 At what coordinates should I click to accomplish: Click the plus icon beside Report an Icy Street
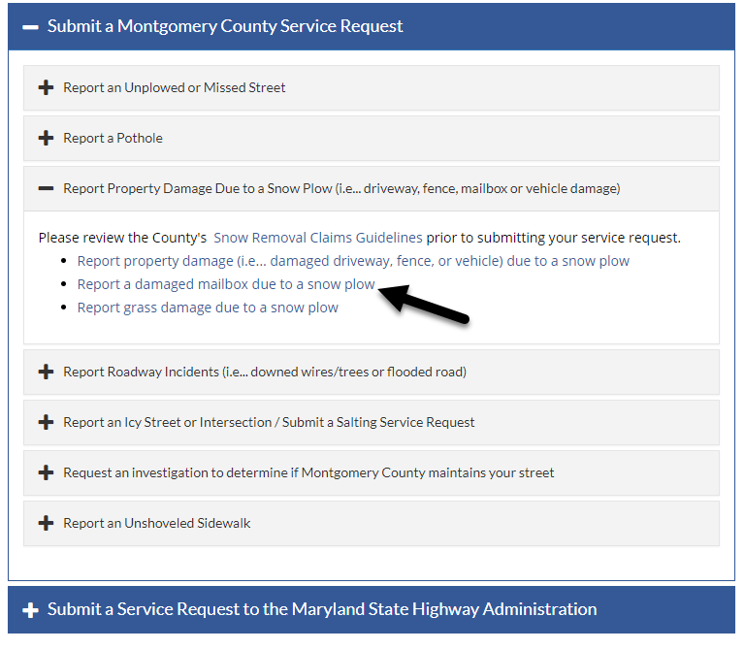[46, 422]
